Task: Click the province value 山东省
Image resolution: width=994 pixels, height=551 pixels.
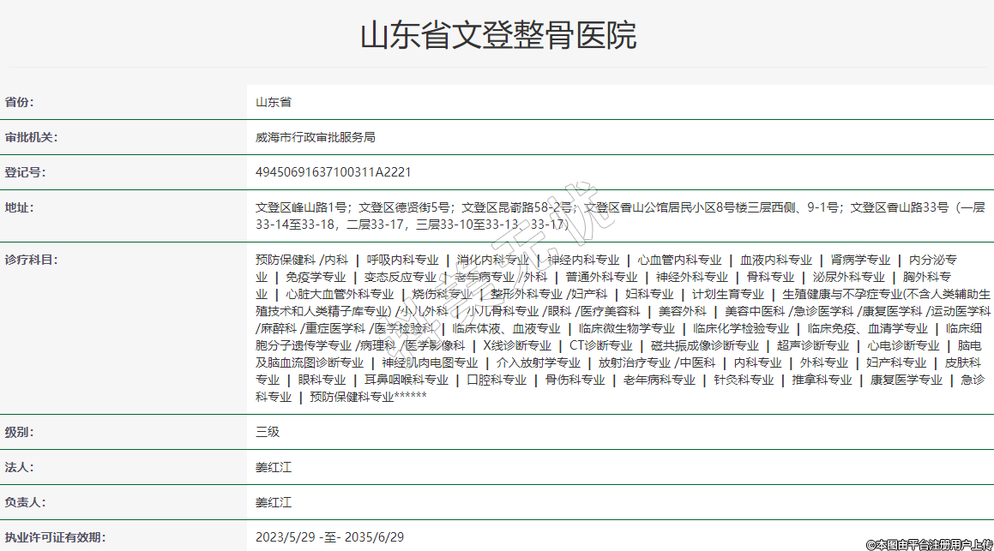Action: coord(274,102)
